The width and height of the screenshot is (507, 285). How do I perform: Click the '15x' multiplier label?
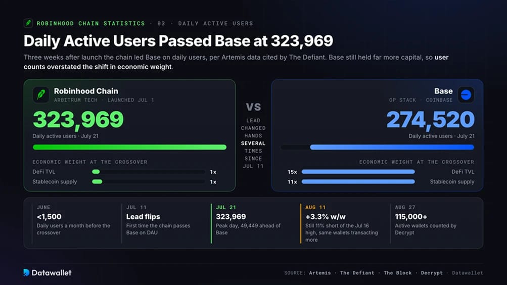point(292,172)
